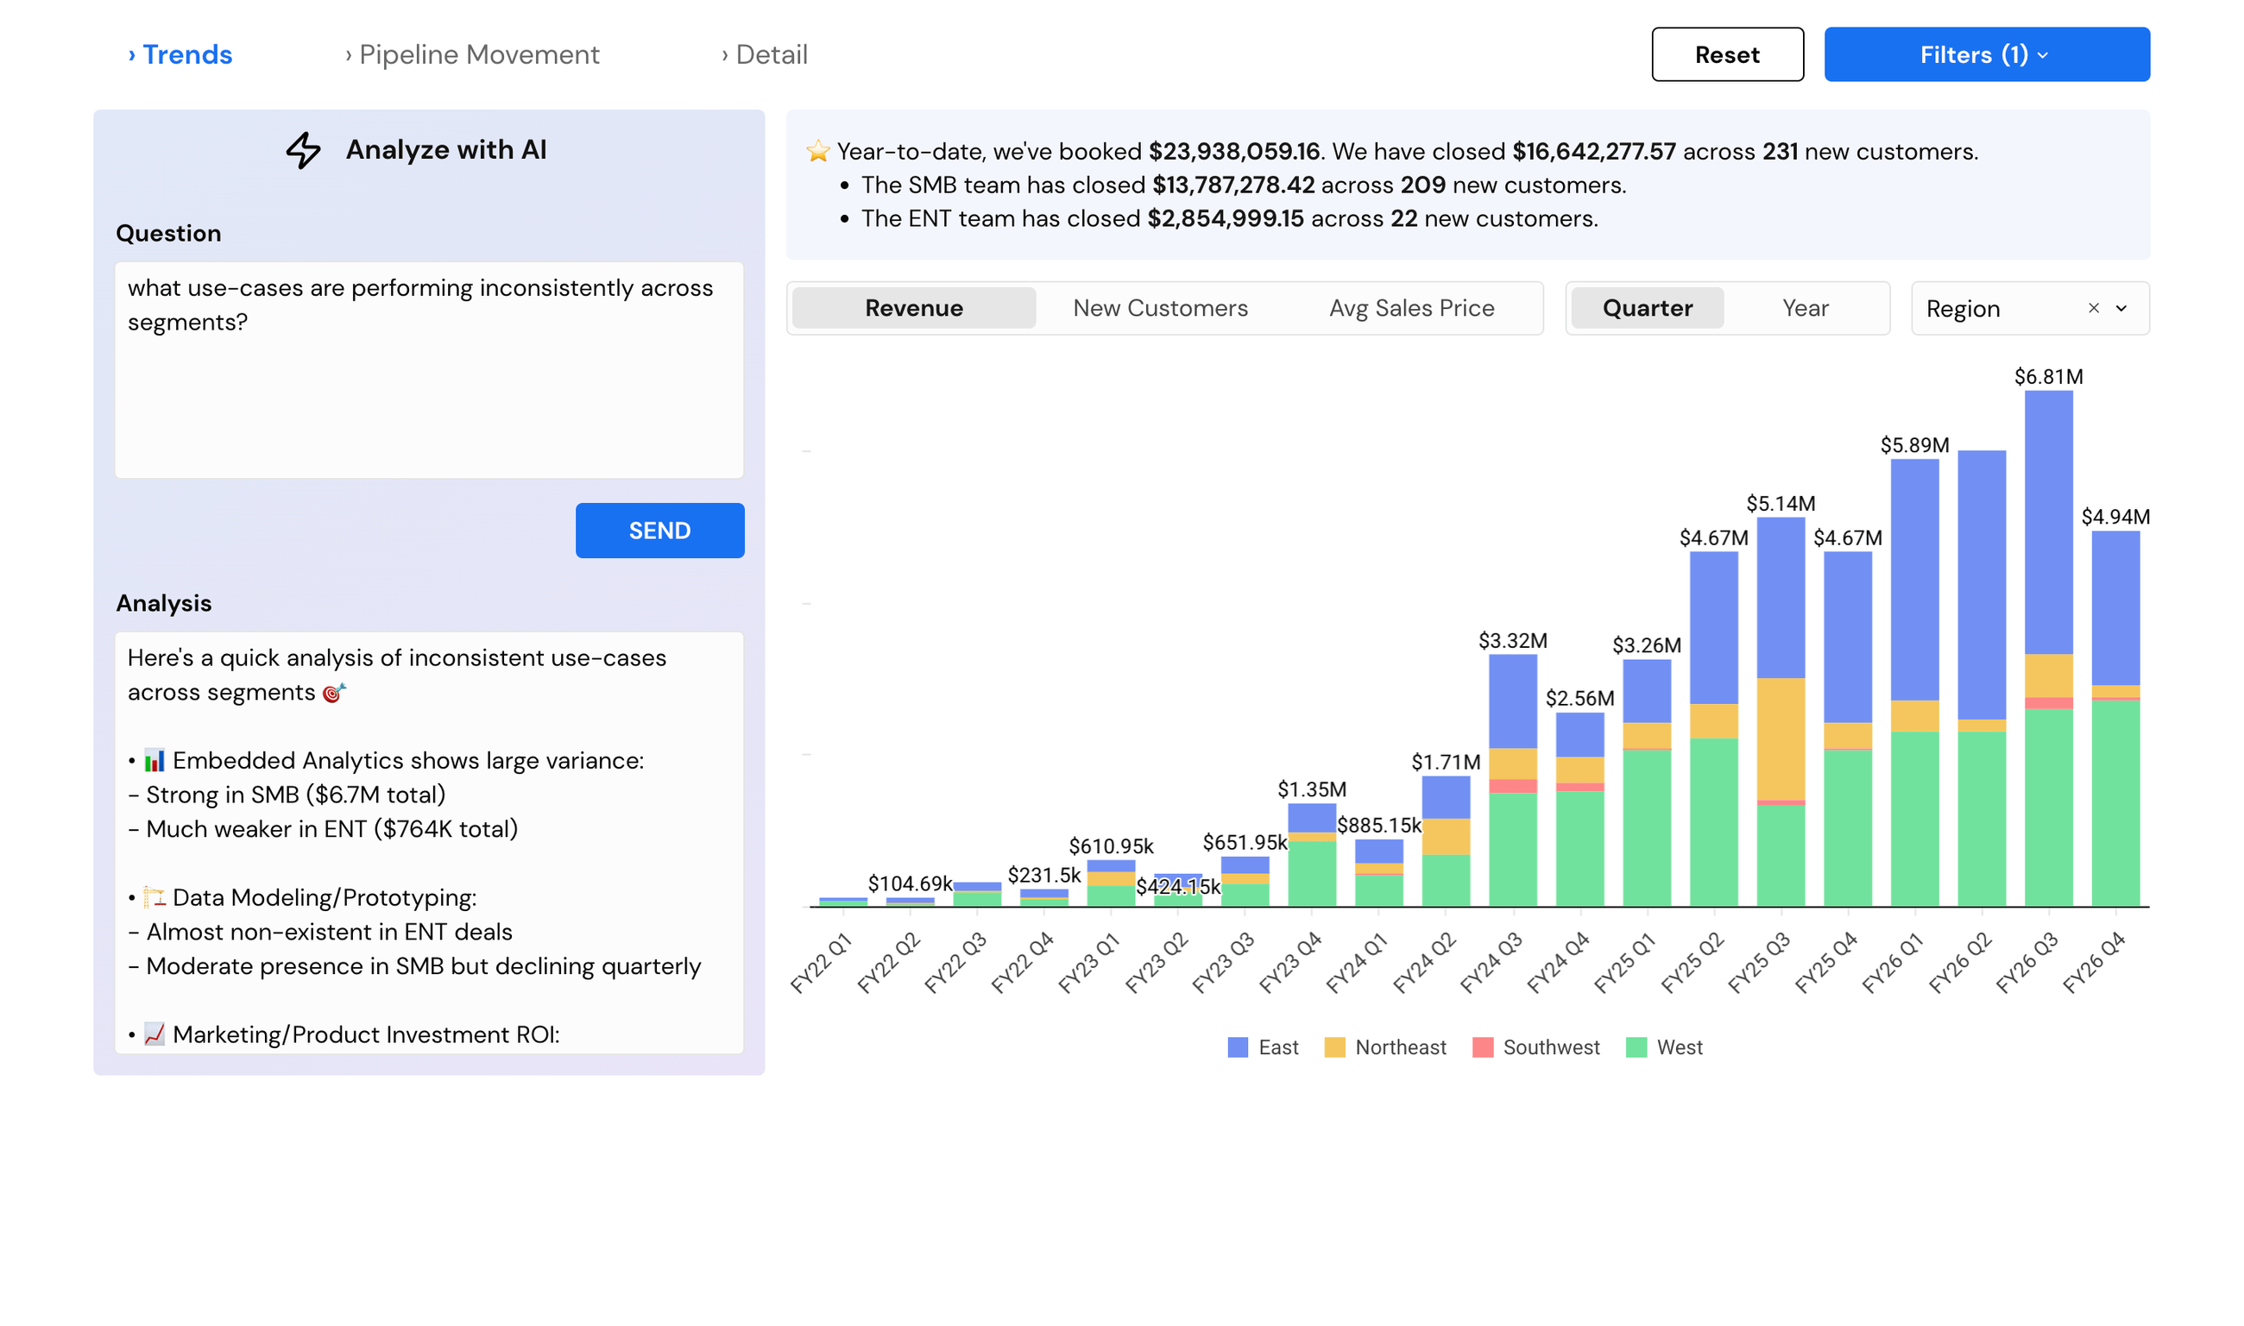Select the Year grouping option
Image resolution: width=2244 pixels, height=1326 pixels.
tap(1806, 307)
